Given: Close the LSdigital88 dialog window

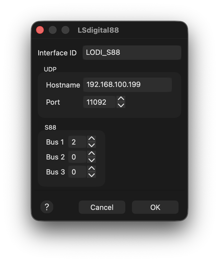Looking at the screenshot, I should (x=40, y=30).
